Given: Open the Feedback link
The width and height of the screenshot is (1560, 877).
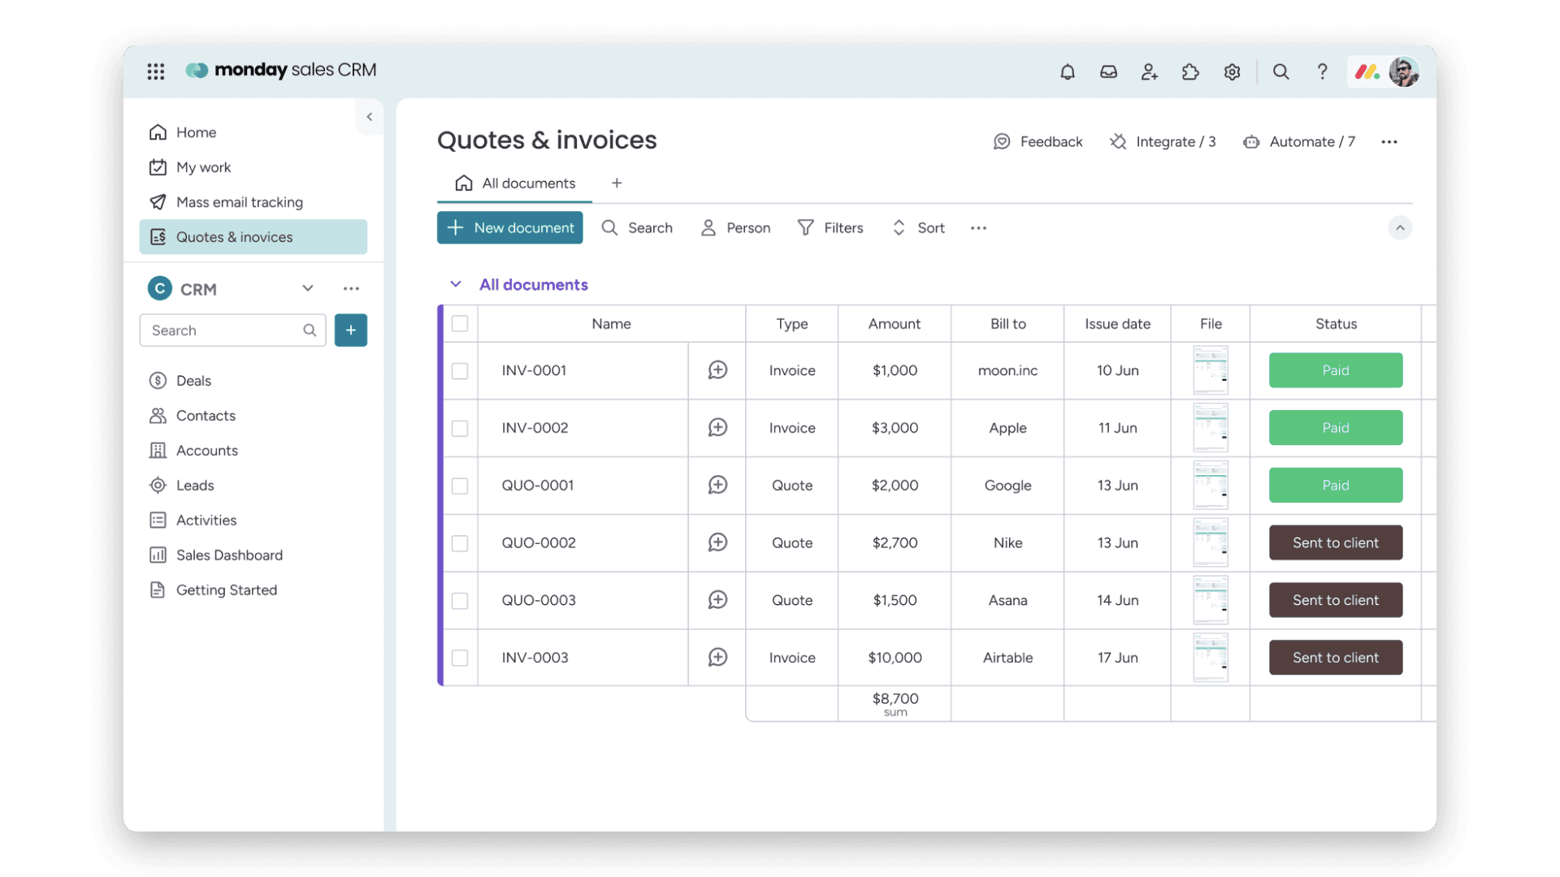Looking at the screenshot, I should tap(1038, 142).
